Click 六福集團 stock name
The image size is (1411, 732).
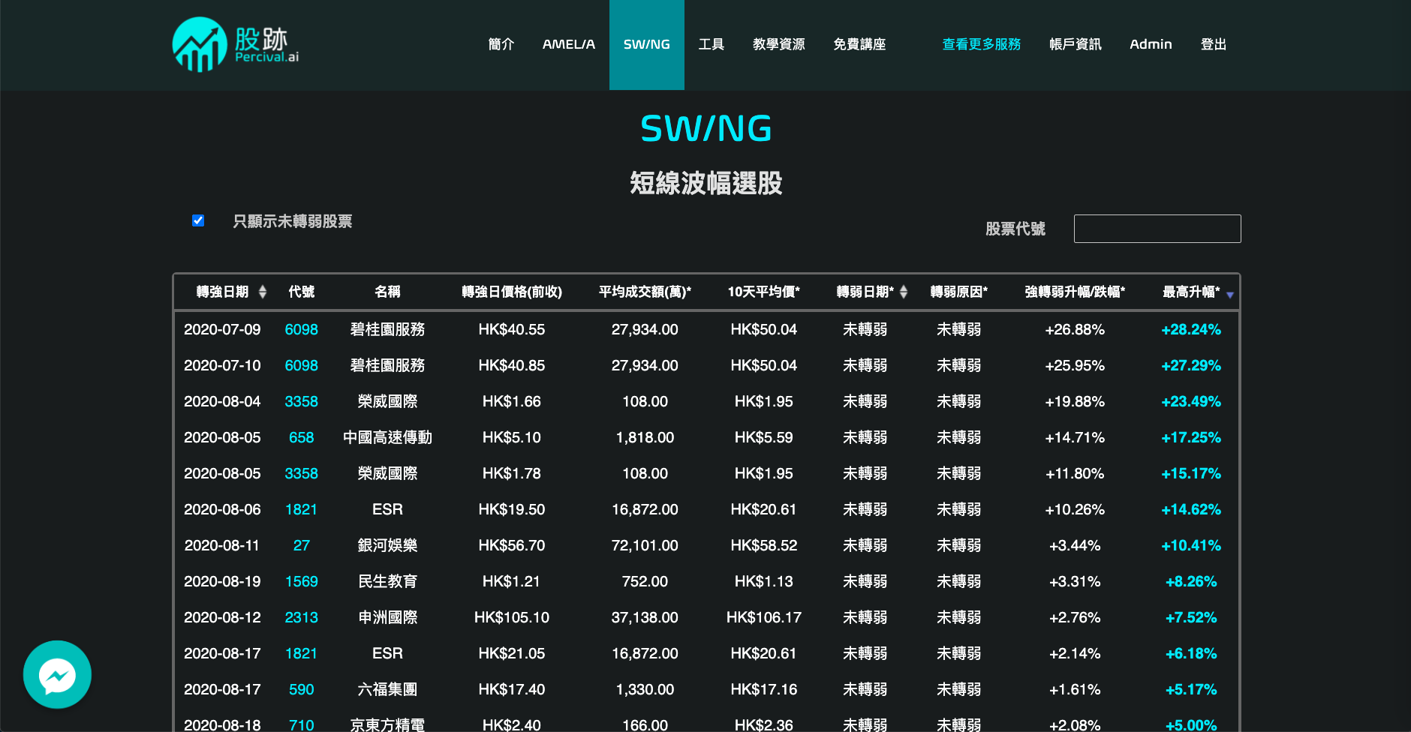click(x=387, y=689)
